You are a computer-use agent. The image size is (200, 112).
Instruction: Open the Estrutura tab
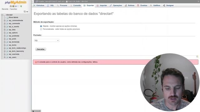point(39,6)
